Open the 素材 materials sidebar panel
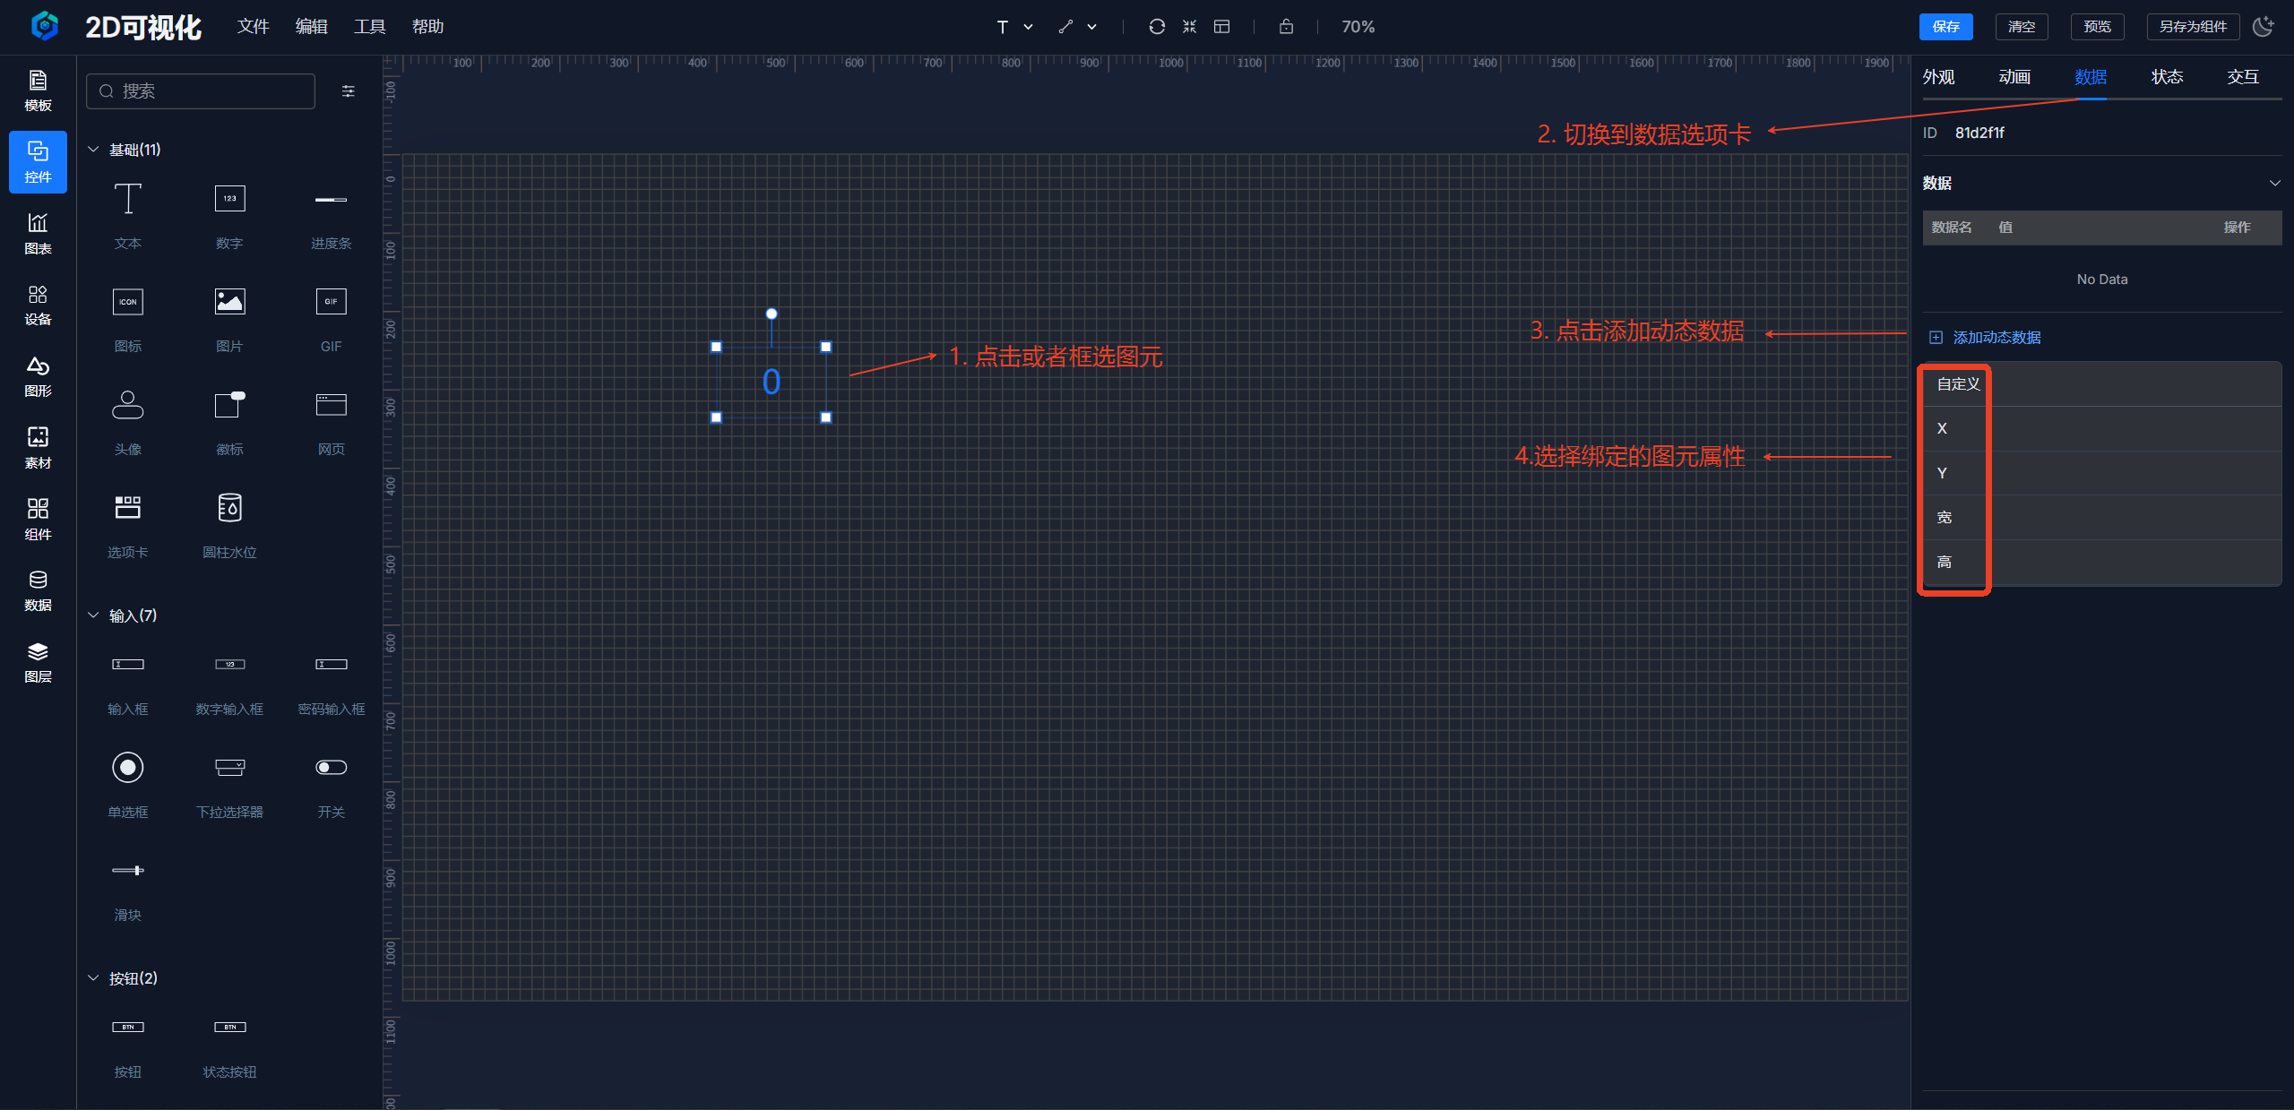The image size is (2294, 1110). (38, 447)
